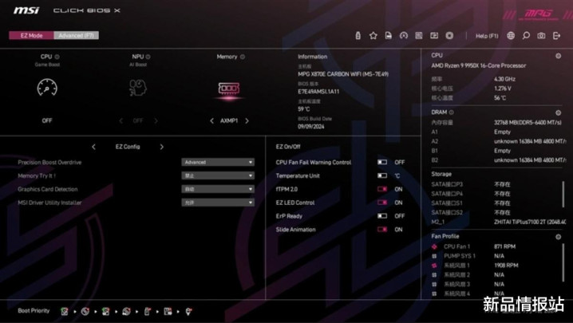
Task: Open the DRAM info circle icon
Action: coord(452,112)
